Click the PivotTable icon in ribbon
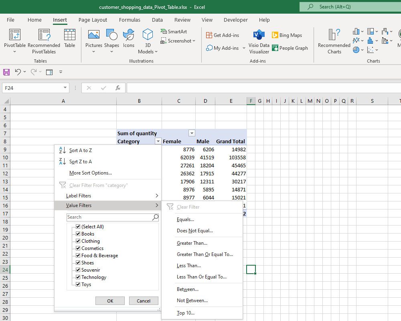This screenshot has width=401, height=321. tap(14, 35)
